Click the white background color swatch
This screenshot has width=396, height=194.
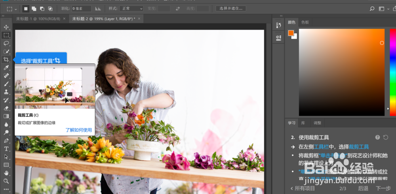click(x=295, y=37)
